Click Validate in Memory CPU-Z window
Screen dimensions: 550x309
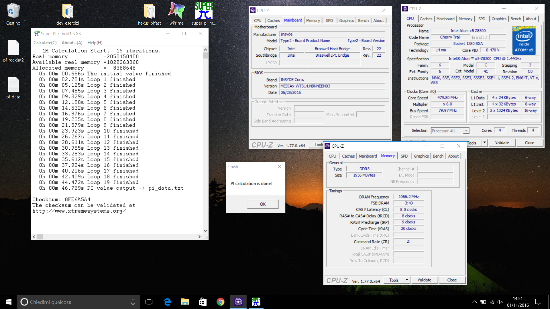tap(424, 280)
